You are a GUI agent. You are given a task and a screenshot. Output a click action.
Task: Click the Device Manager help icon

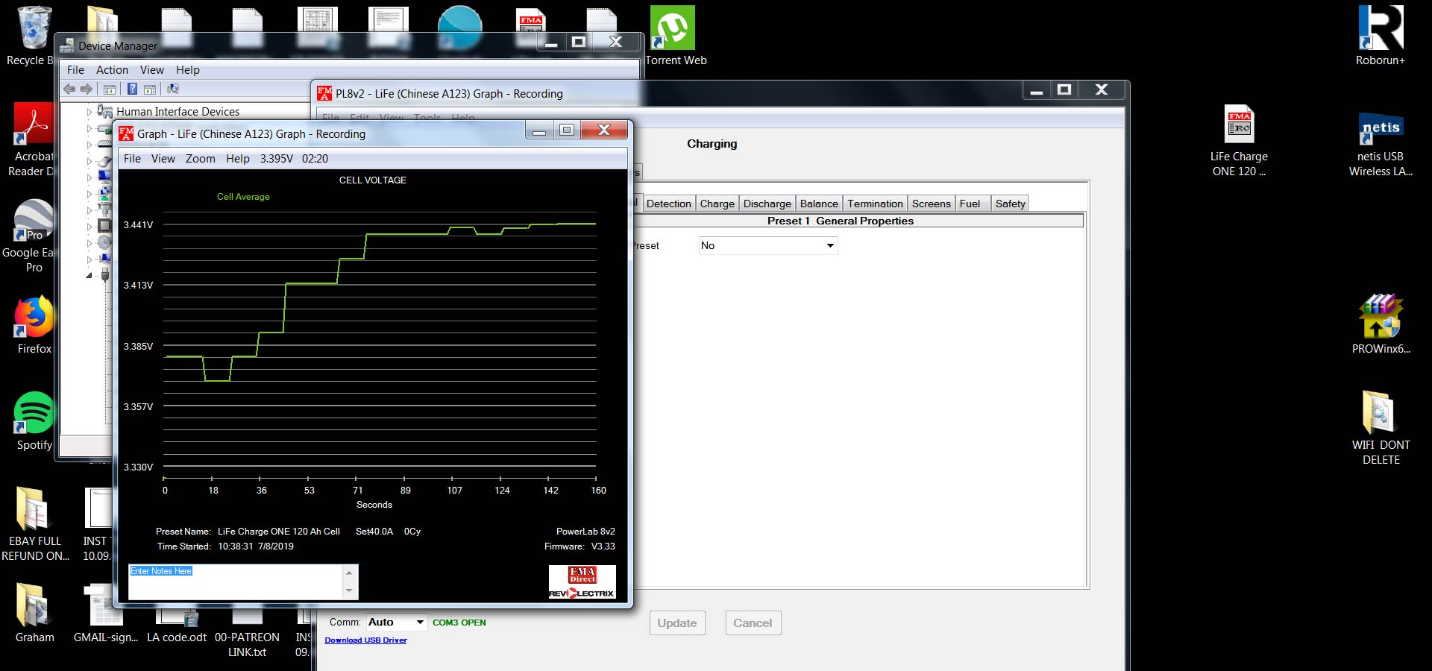(x=132, y=89)
